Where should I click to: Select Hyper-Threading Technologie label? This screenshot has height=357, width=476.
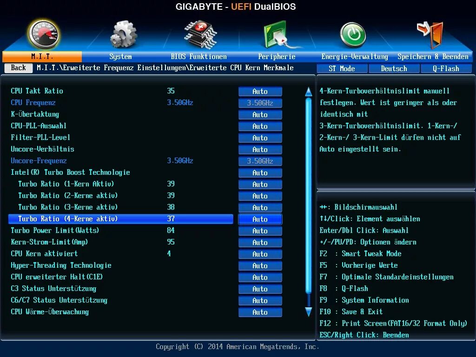[61, 265]
